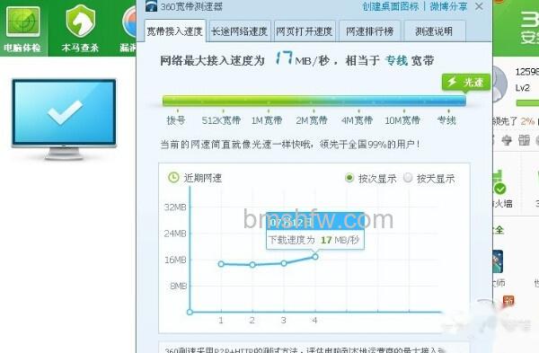
Task: Click chart data point 1
Action: 221,264
